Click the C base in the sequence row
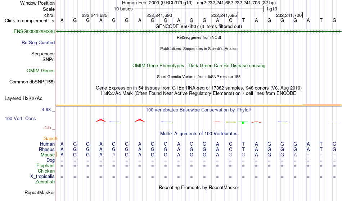Viewport: 342px width, 201px height. point(230,20)
